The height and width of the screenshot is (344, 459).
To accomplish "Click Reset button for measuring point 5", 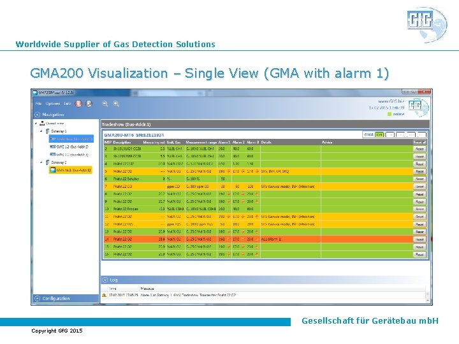I will [419, 171].
